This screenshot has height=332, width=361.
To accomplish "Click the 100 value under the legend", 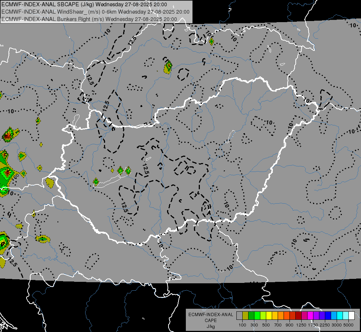I will 242,325.
